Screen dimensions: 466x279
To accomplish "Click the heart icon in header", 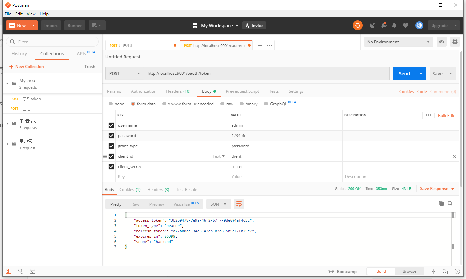I will coord(405,25).
